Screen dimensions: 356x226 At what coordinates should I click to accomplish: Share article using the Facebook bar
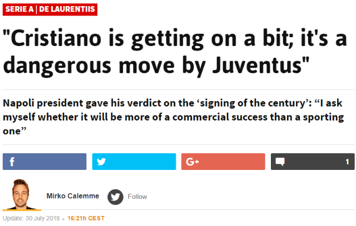click(x=44, y=162)
